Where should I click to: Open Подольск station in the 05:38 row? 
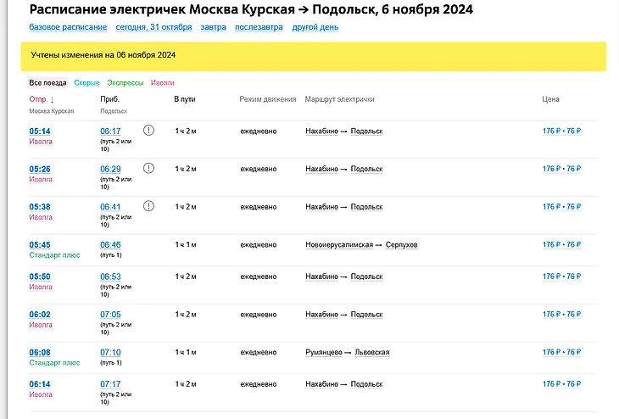click(x=367, y=207)
